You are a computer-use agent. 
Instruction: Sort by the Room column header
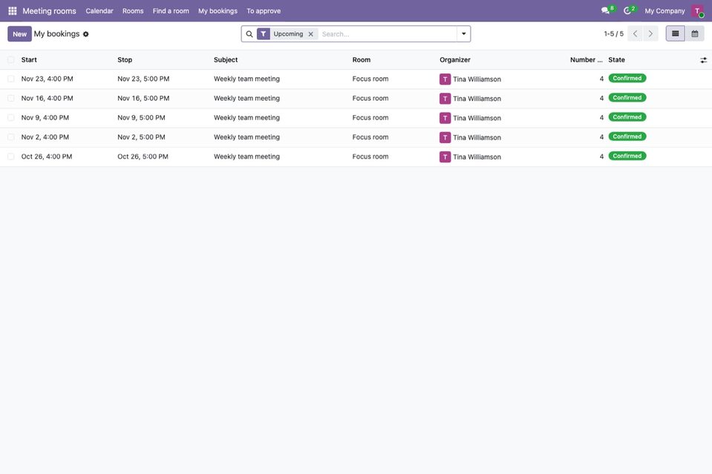click(x=362, y=60)
